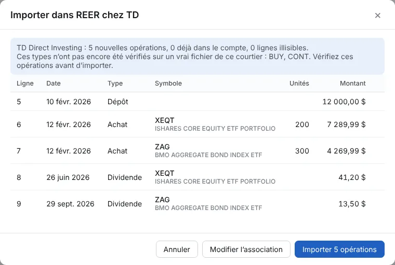Click line number 9
Viewport: 395px width, 265px height.
coord(19,204)
